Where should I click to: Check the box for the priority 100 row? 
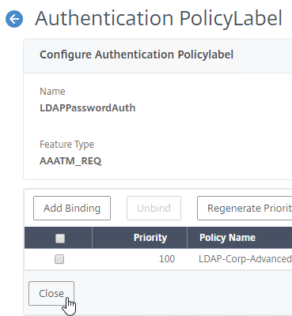[59, 259]
